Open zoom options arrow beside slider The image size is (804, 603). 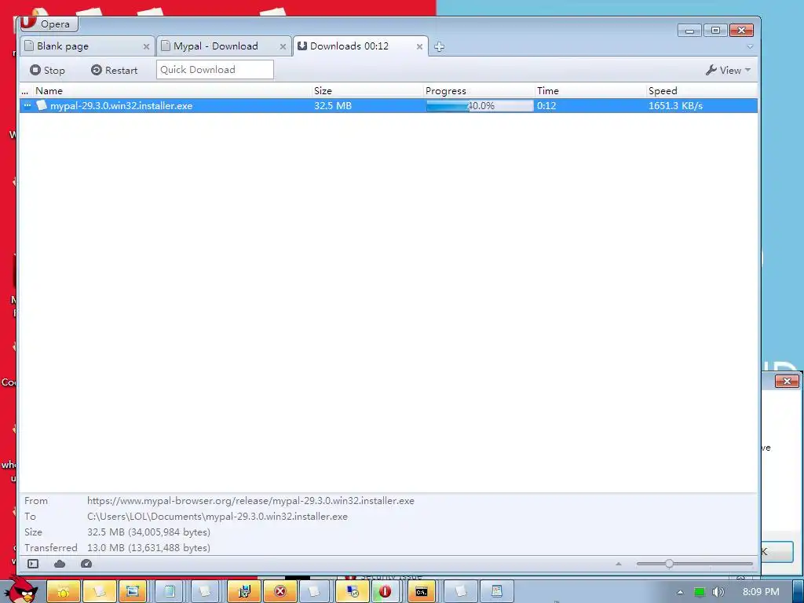(619, 564)
